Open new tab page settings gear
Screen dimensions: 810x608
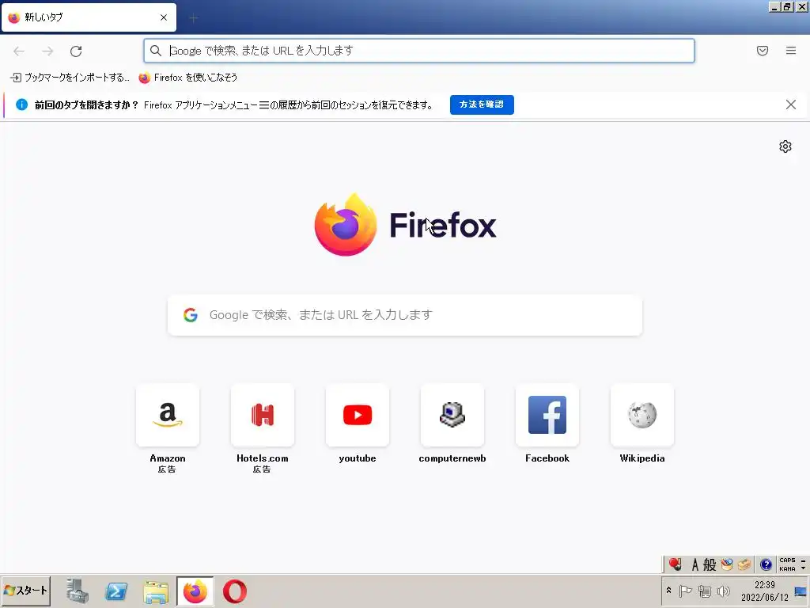[x=785, y=146]
